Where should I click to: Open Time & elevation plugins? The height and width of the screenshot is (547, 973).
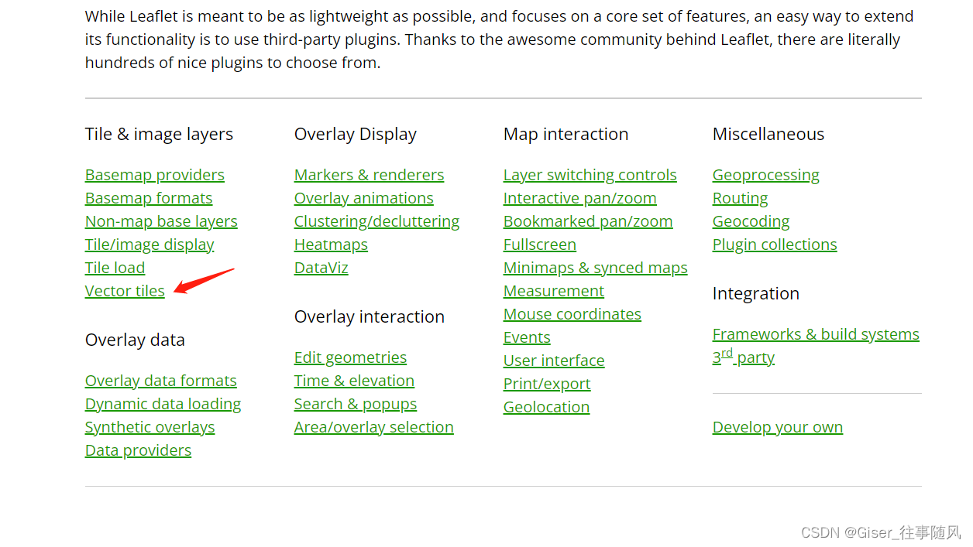[x=354, y=381]
